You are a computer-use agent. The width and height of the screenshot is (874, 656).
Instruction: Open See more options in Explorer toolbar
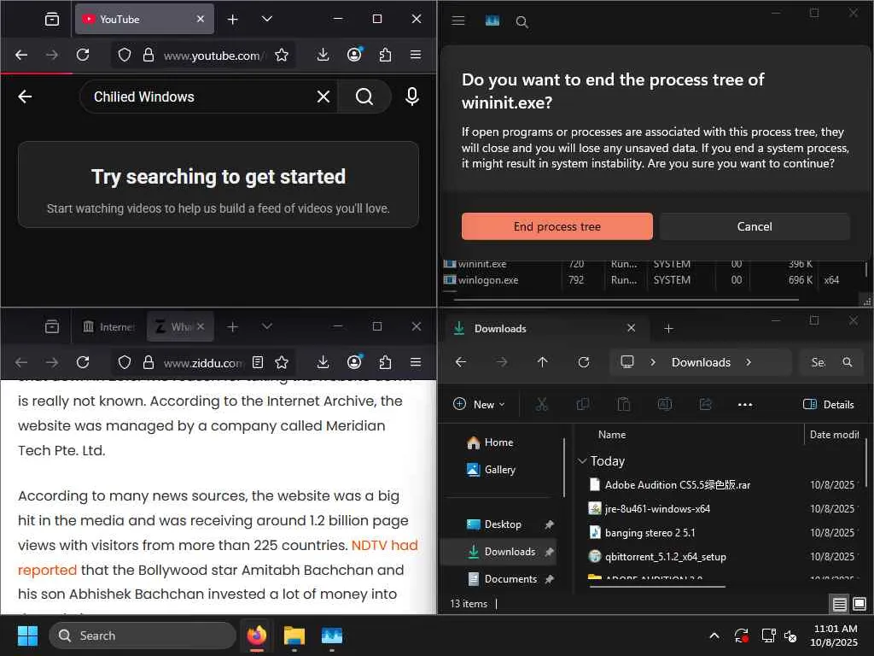(x=745, y=404)
